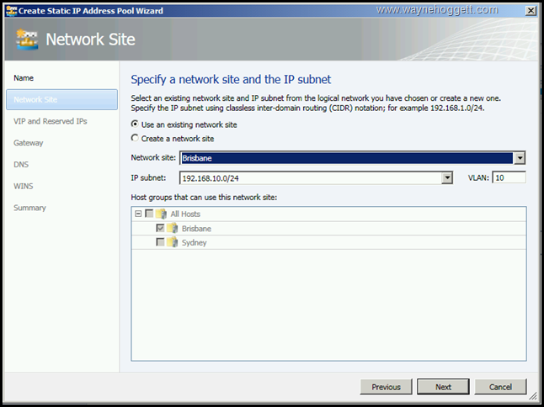This screenshot has height=407, width=544.
Task: Click the Sydney host group folder icon
Action: [173, 242]
